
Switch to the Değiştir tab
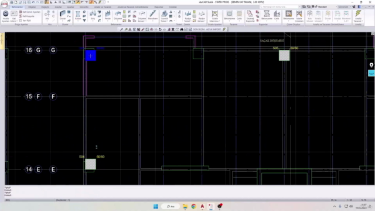(x=45, y=7)
